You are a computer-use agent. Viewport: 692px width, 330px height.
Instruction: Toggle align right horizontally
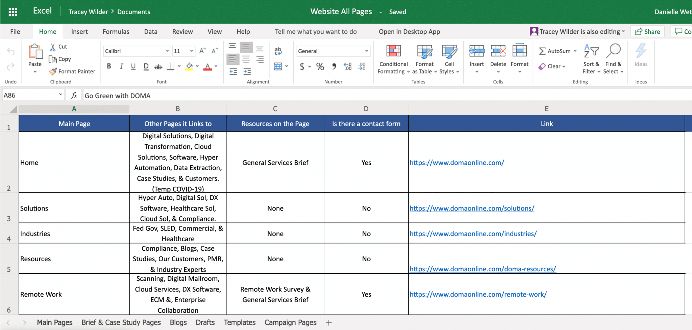click(259, 59)
